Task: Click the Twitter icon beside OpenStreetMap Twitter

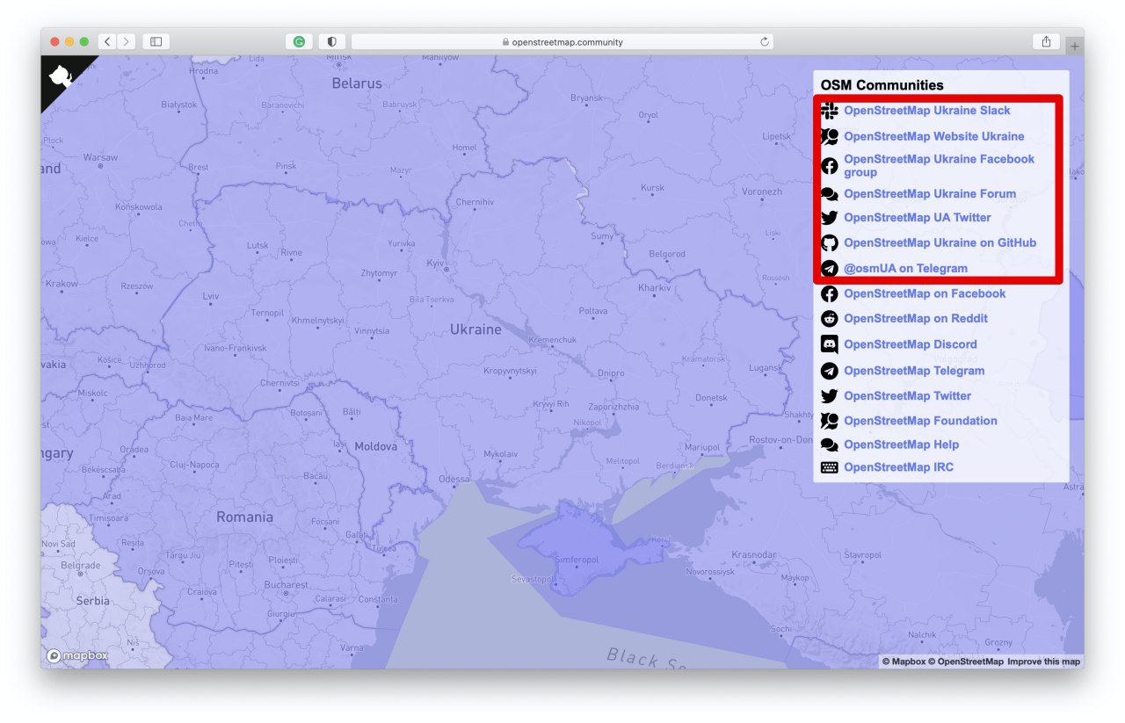Action: pyautogui.click(x=829, y=396)
